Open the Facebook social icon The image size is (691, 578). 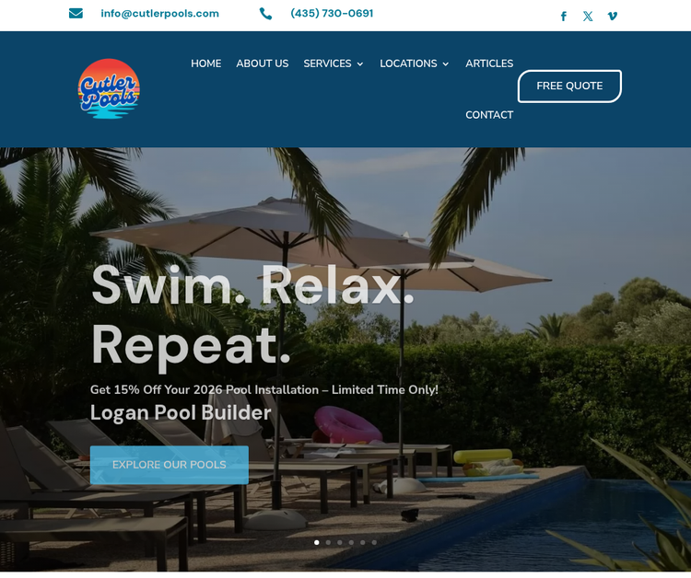coord(563,17)
